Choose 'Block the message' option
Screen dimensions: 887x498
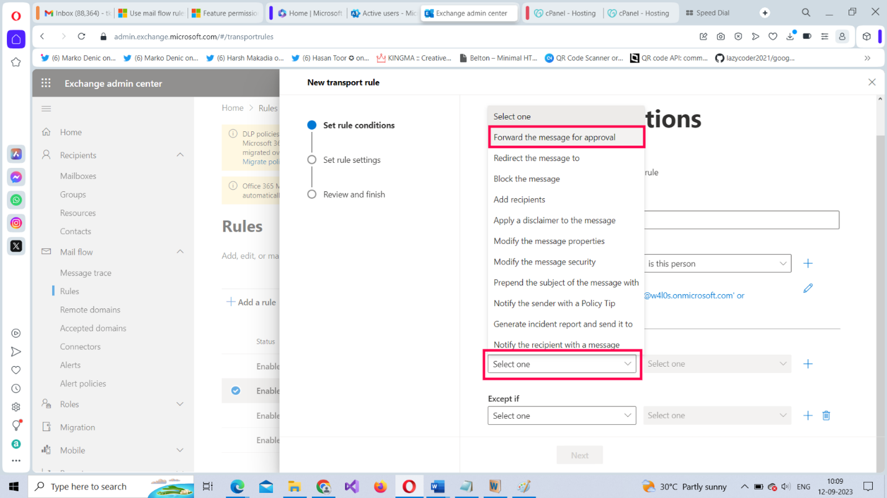coord(527,179)
